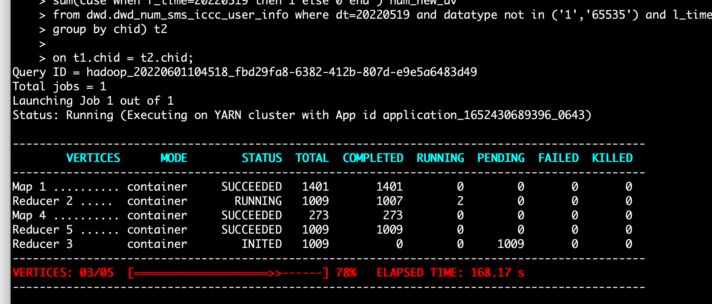Click the 'on t1.chid = t2.chid;' line

click(x=123, y=58)
